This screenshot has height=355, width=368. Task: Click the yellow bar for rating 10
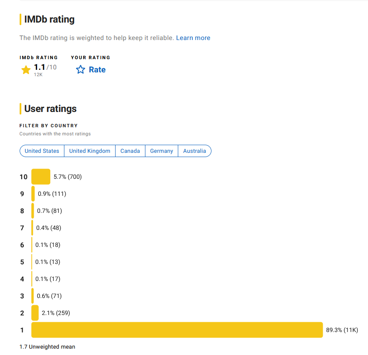41,177
